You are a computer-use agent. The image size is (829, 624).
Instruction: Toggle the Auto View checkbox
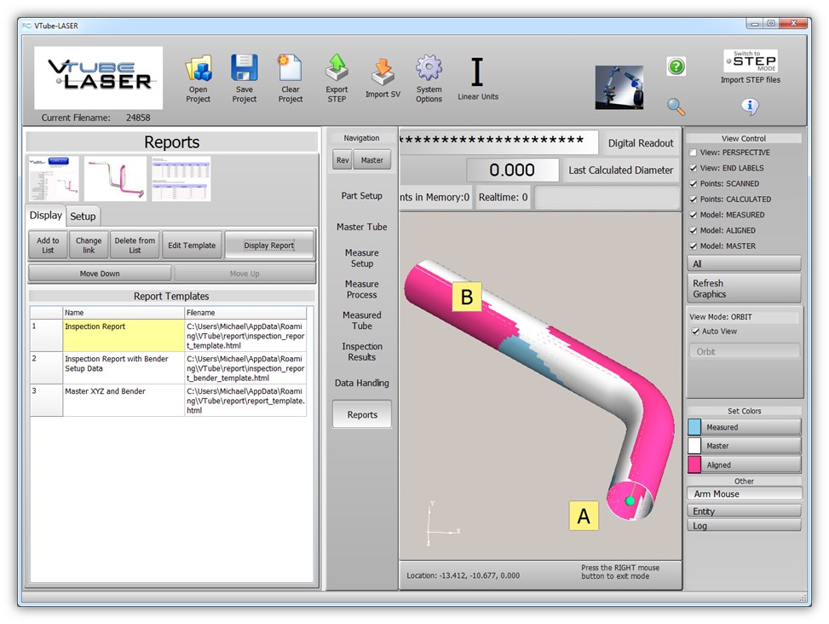[695, 331]
